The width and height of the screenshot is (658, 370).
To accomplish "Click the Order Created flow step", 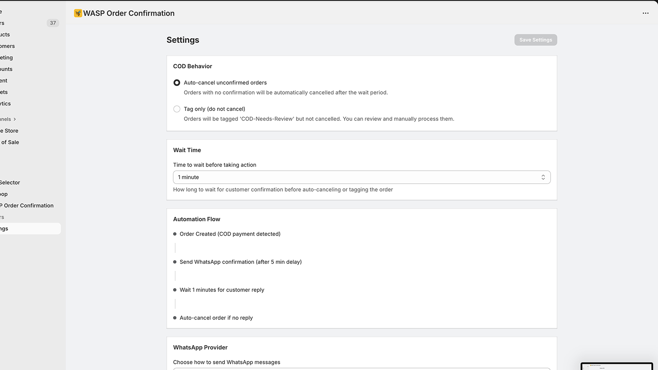I will point(230,234).
